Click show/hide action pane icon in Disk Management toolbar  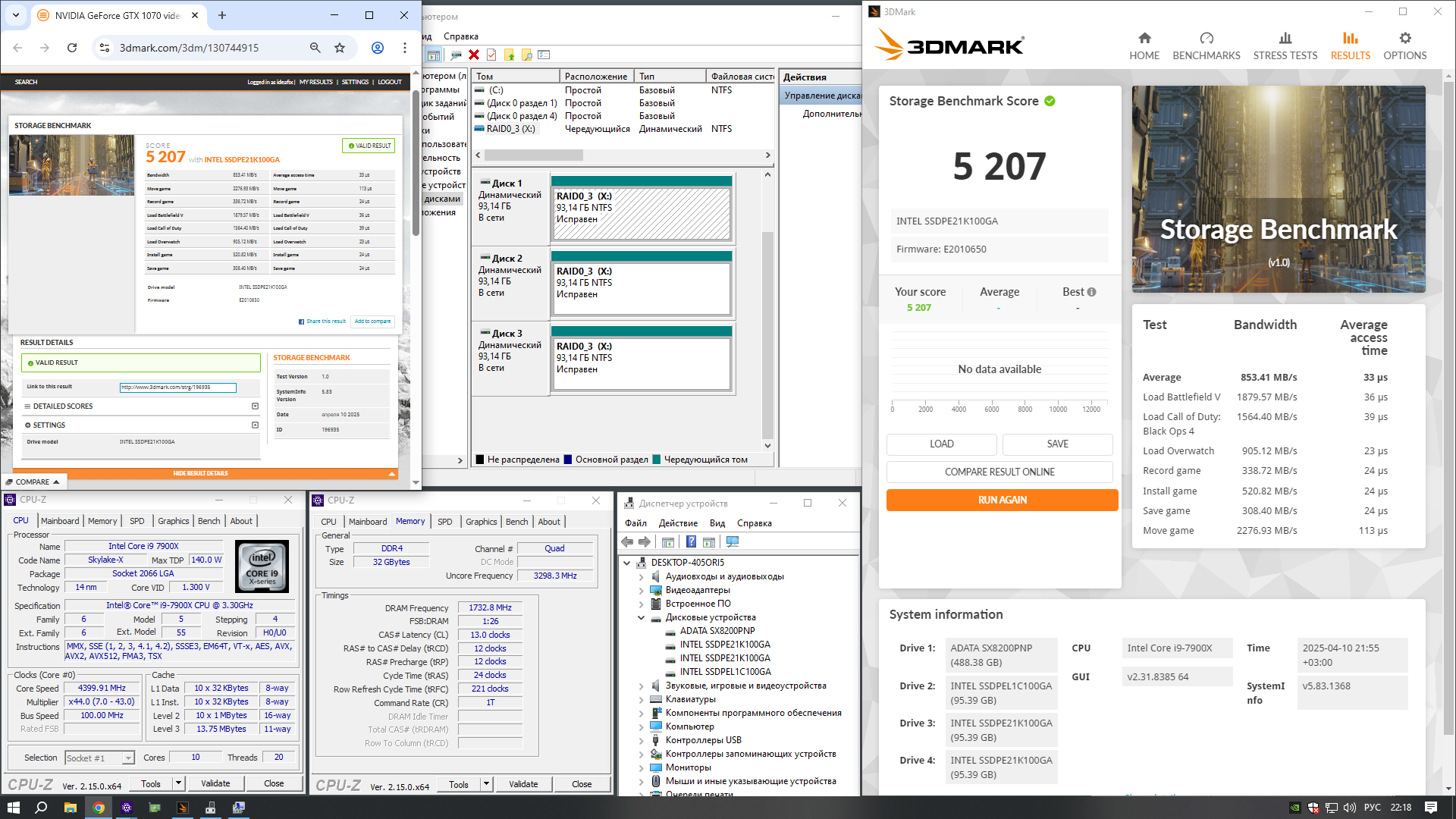click(433, 55)
